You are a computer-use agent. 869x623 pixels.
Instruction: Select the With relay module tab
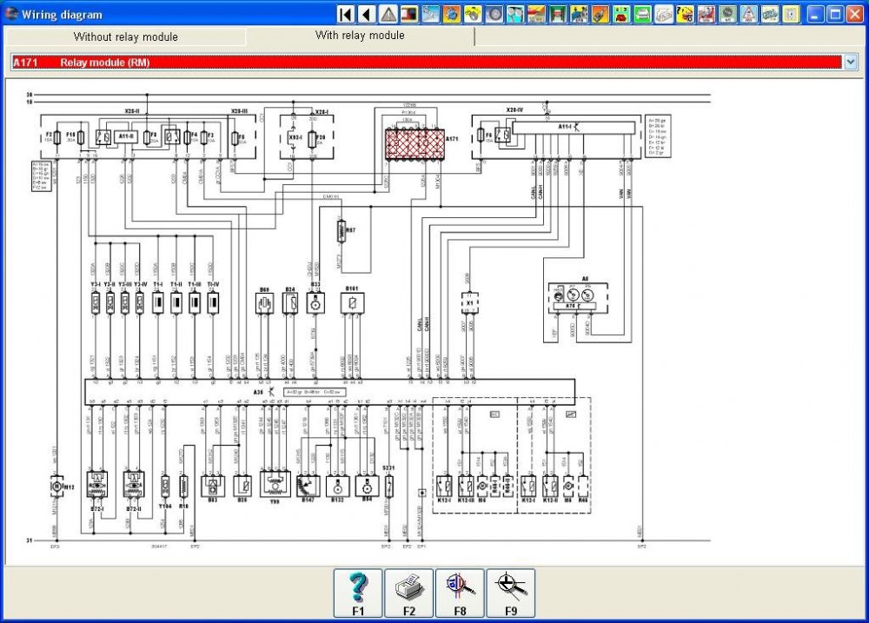point(361,36)
